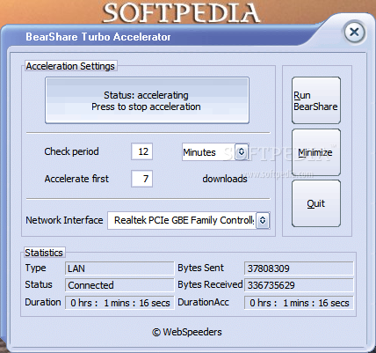The width and height of the screenshot is (376, 353).
Task: Select the DurationAcc value field
Action: [x=299, y=303]
